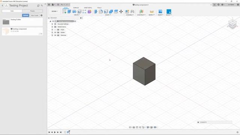Select the New Component tool
Image resolution: width=240 pixels, height=135 pixels.
tap(127, 12)
